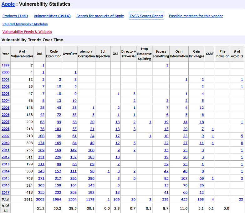The width and height of the screenshot is (245, 213).
Task: Click Total Gain Information count 455
Action: [x=184, y=200]
